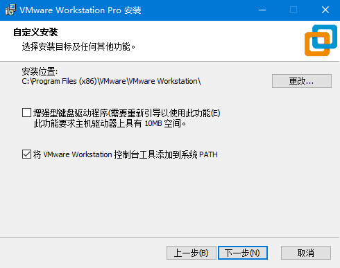Viewport: 340px width, 268px height.
Task: Click the C:\Program Files (x86) install path text
Action: [x=111, y=81]
